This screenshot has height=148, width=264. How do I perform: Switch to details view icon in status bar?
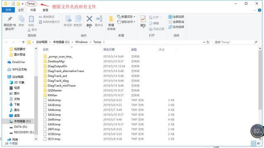(x=253, y=143)
